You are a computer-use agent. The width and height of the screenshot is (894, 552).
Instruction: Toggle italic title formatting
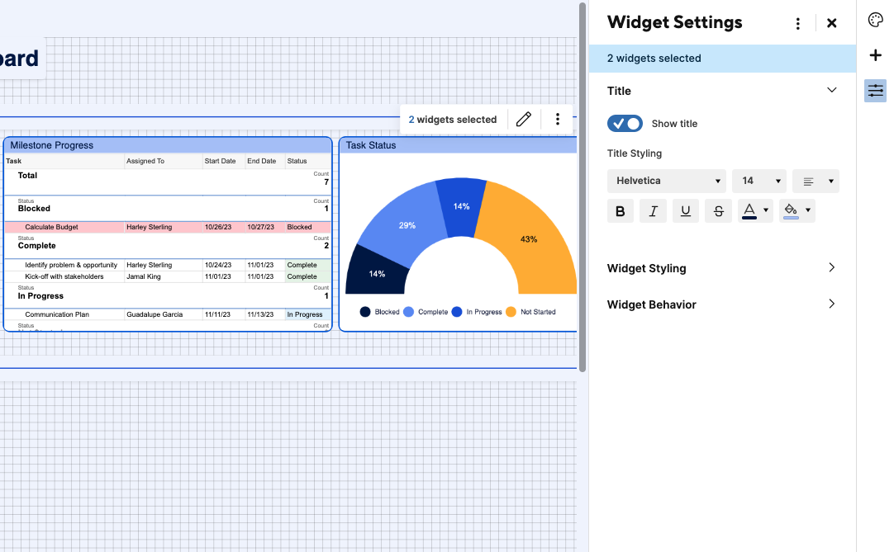pyautogui.click(x=653, y=211)
